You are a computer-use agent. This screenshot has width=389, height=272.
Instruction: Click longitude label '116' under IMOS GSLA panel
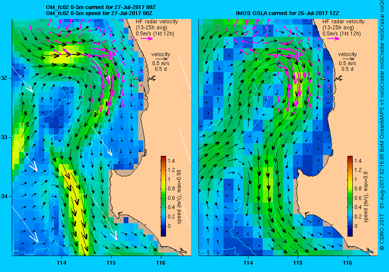click(x=348, y=263)
